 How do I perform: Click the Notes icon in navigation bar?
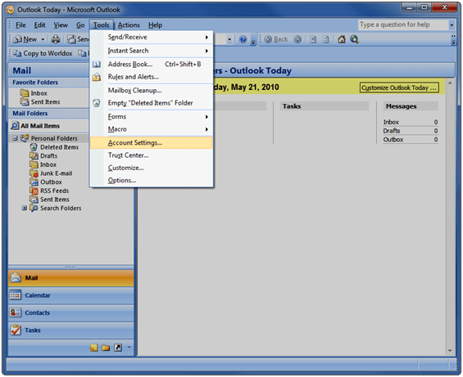(94, 348)
